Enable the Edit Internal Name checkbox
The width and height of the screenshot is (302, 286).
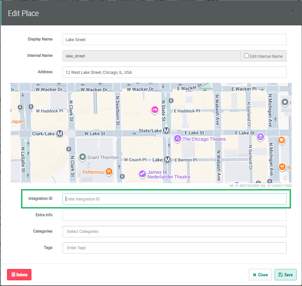point(246,56)
